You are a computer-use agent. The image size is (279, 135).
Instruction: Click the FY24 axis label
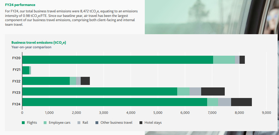coord(16,104)
